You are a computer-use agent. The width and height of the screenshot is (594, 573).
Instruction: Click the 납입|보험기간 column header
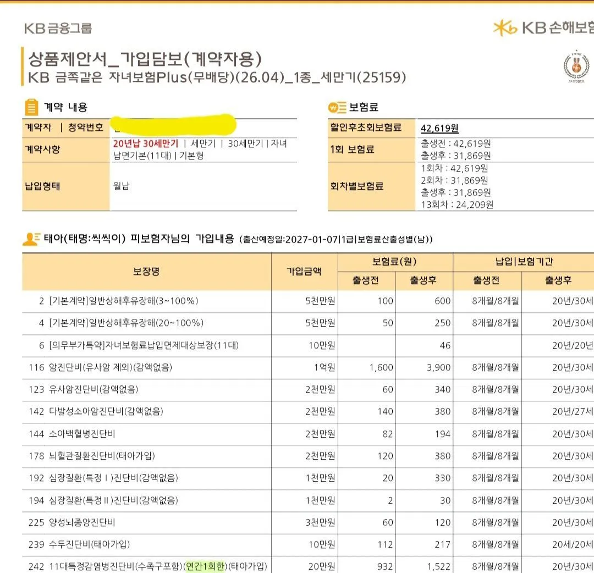coord(524,262)
